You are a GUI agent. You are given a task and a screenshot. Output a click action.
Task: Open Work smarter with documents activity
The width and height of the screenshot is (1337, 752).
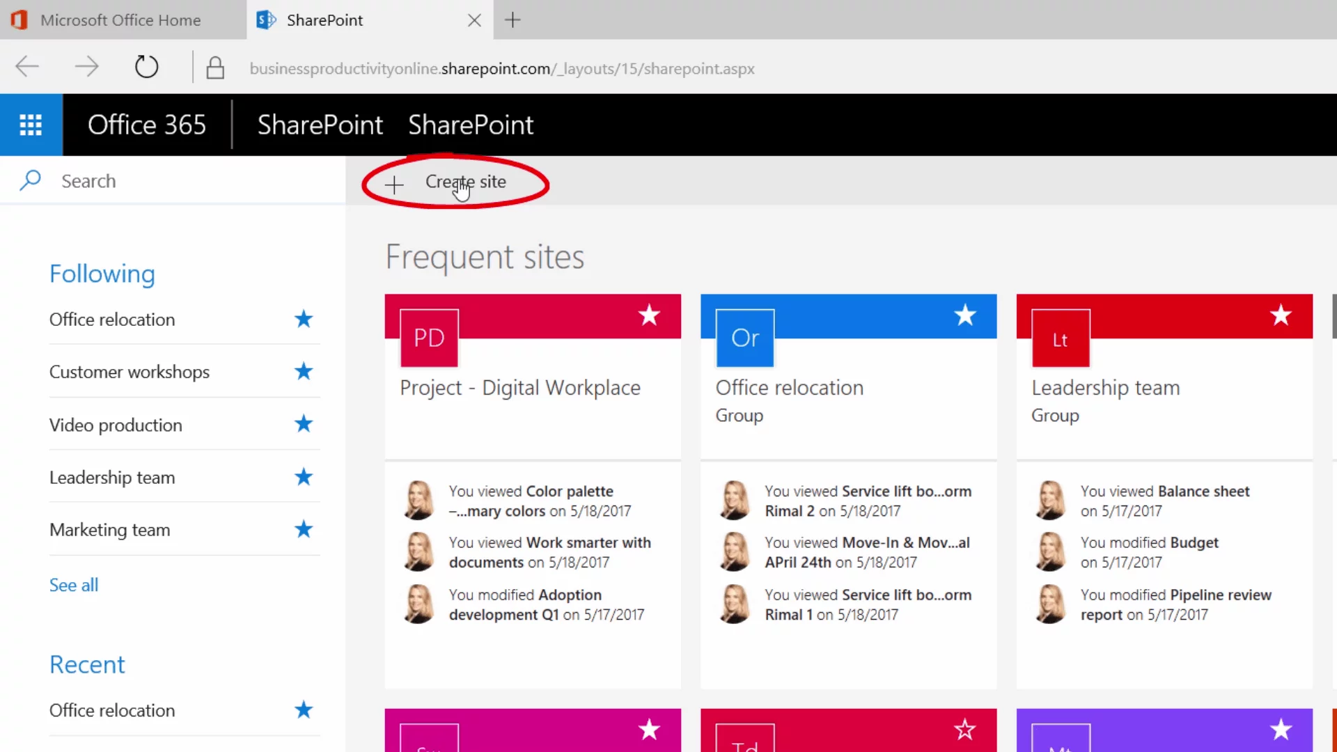pos(550,553)
